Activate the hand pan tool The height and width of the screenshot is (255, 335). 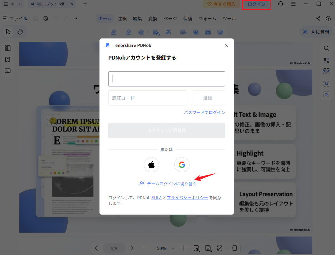click(20, 32)
